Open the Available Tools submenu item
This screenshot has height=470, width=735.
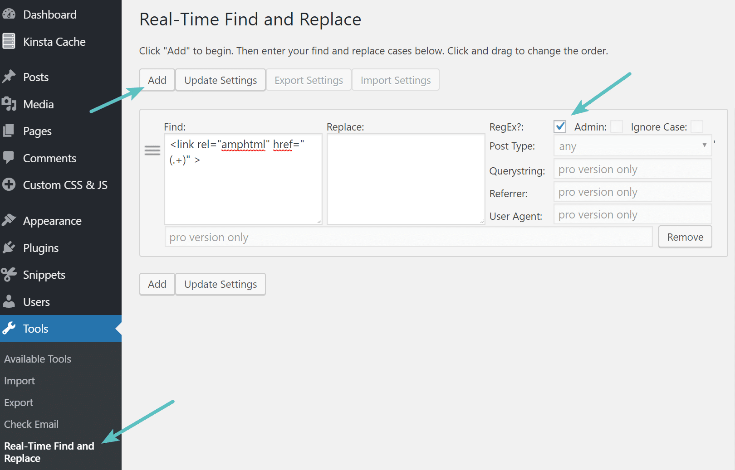38,359
